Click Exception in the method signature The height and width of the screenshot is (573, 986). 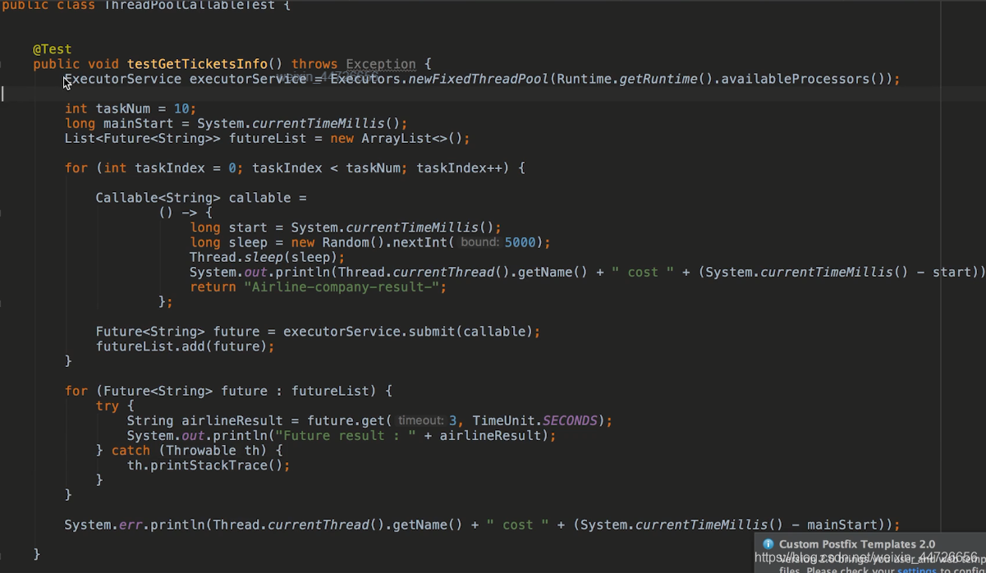tap(381, 64)
